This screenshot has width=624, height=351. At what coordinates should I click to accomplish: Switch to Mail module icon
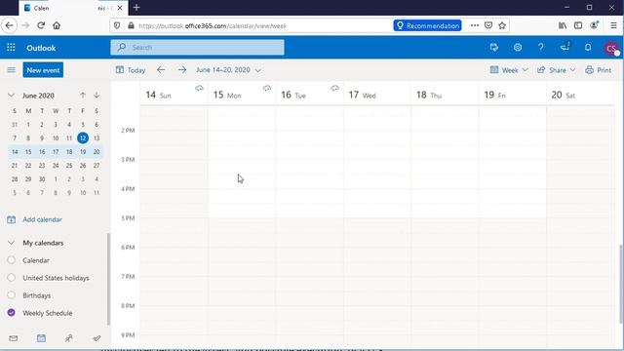(13, 338)
